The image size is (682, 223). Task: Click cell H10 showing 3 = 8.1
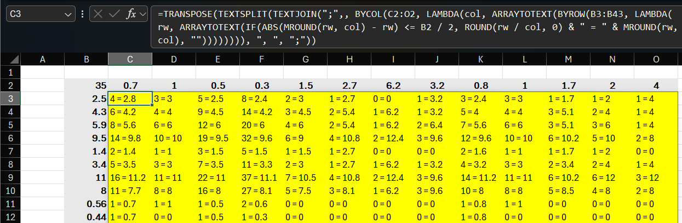(x=349, y=191)
